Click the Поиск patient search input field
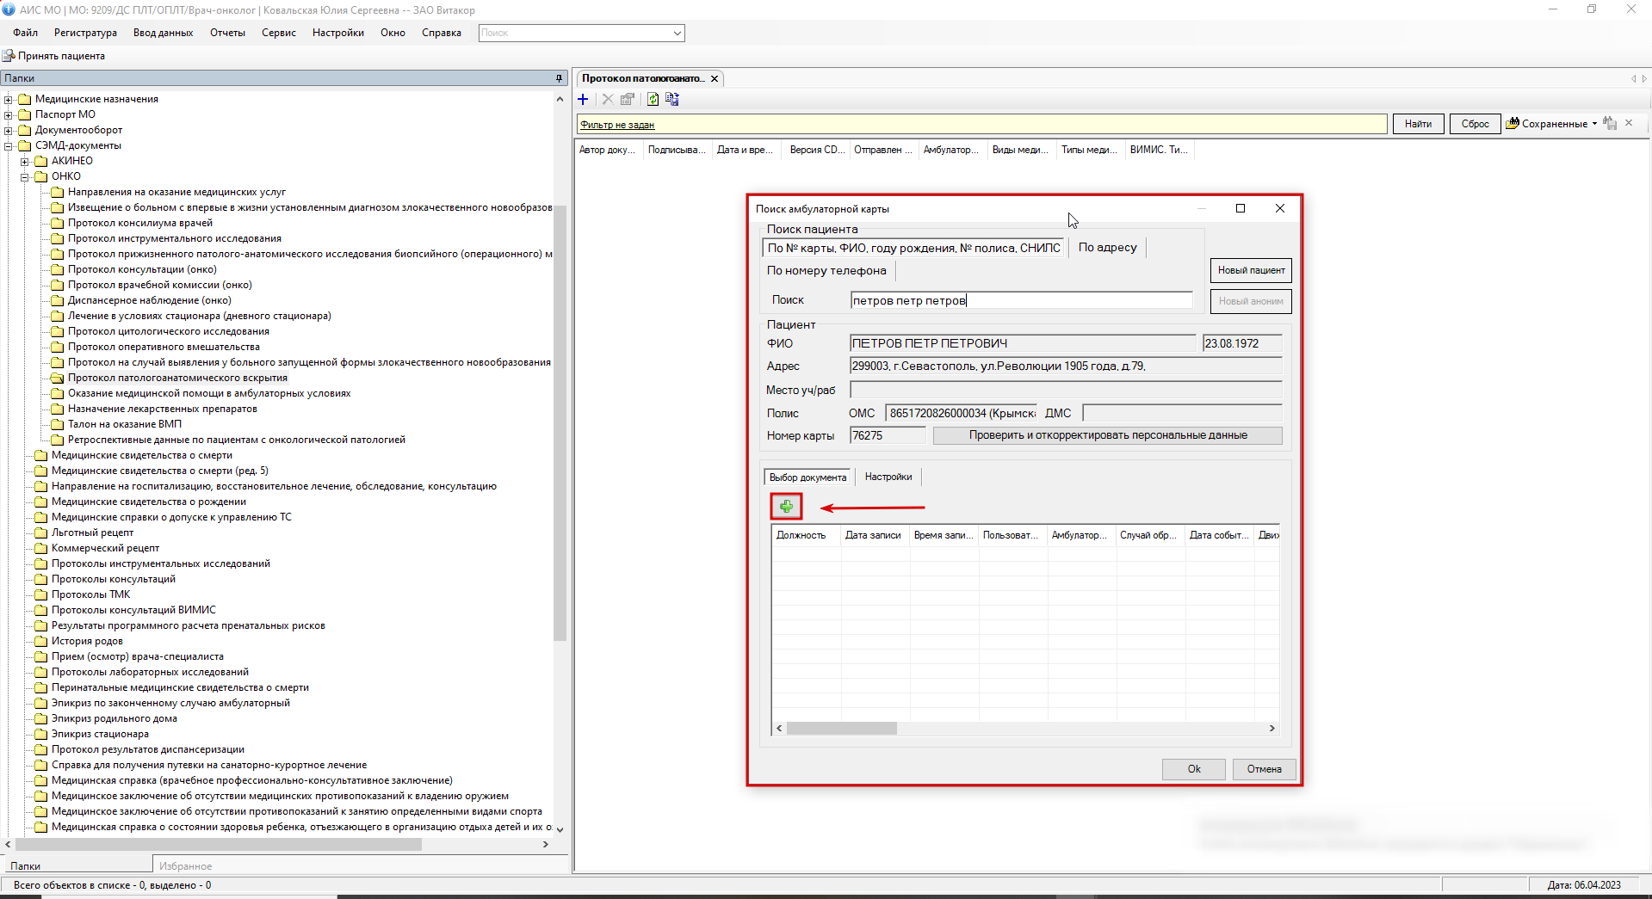 pyautogui.click(x=1021, y=300)
